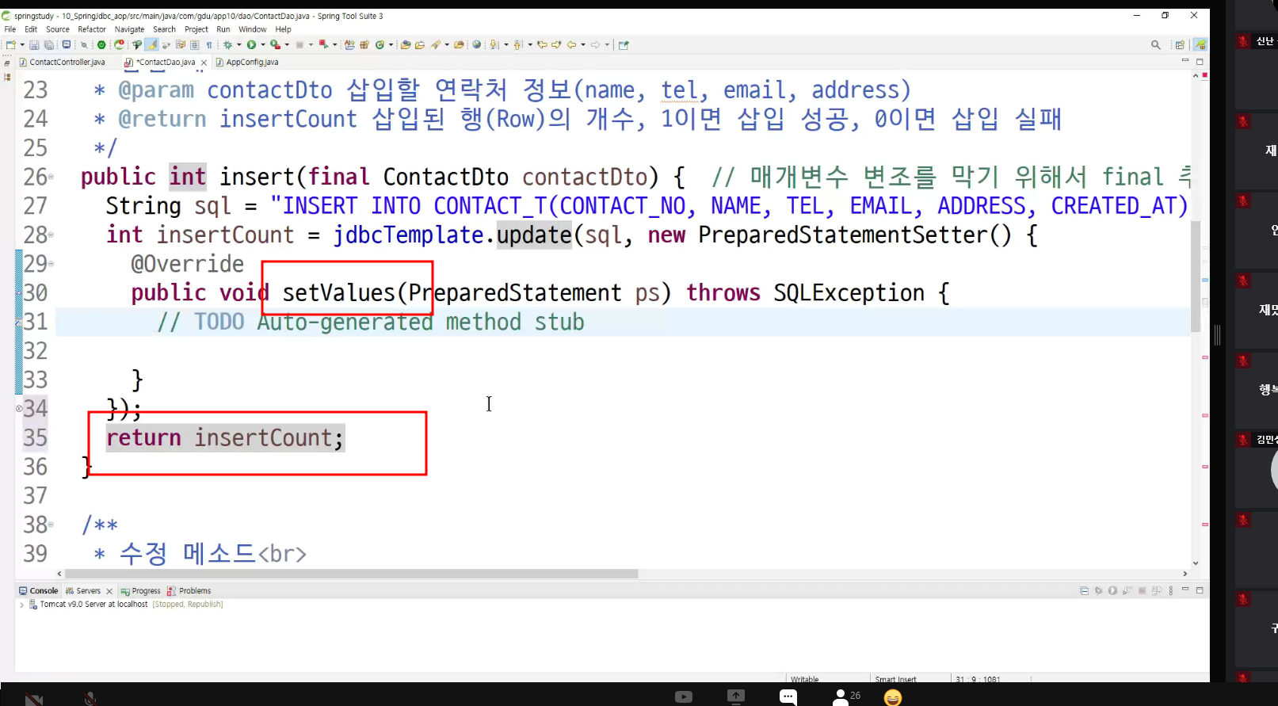Click the share screen icon in meeting bar
This screenshot has height=706, width=1278.
736,696
